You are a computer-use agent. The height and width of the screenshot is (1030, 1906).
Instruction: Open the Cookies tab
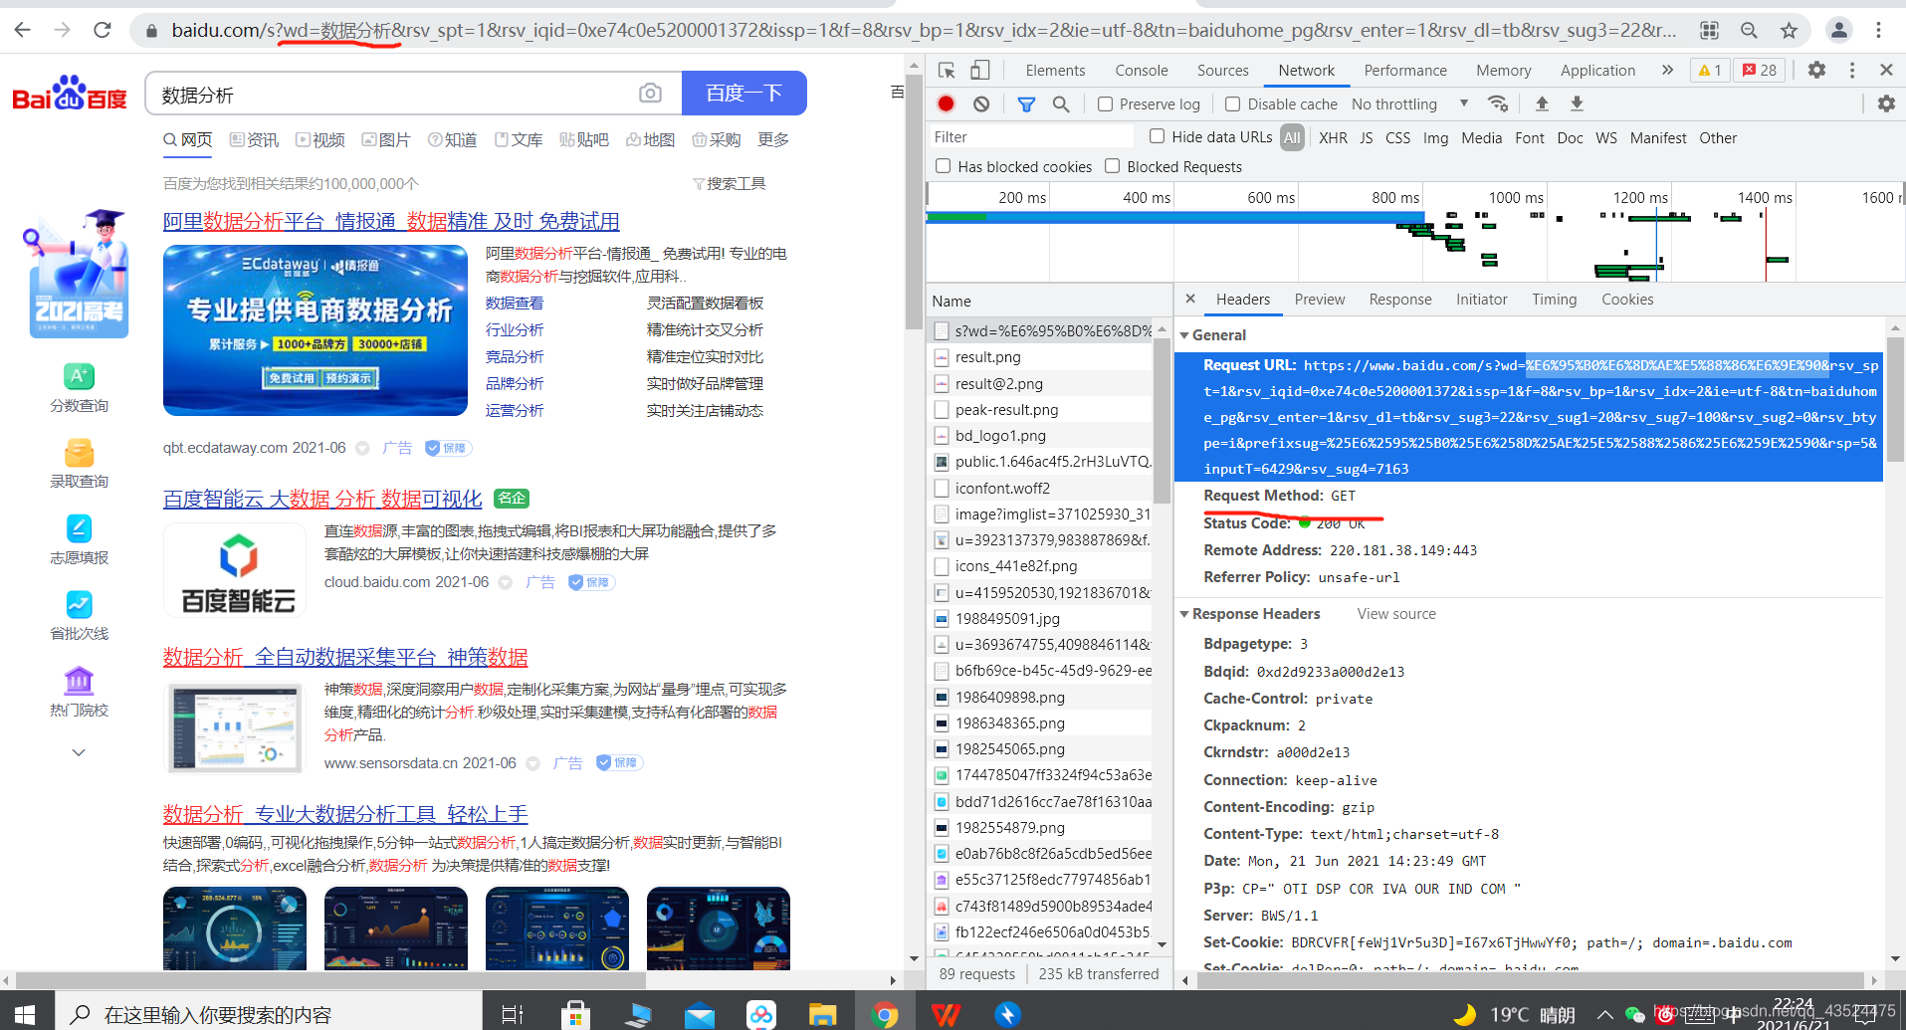point(1627,300)
